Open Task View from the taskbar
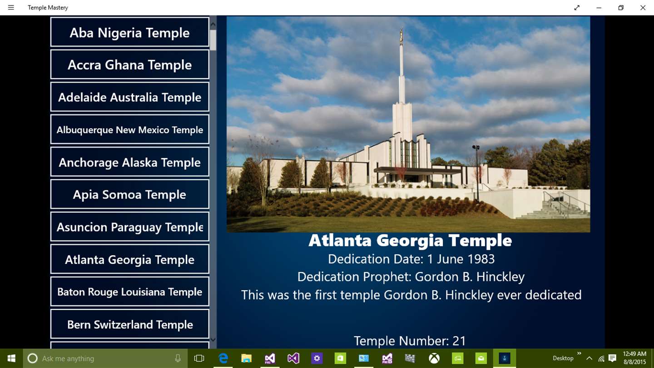This screenshot has width=654, height=368. click(x=199, y=358)
